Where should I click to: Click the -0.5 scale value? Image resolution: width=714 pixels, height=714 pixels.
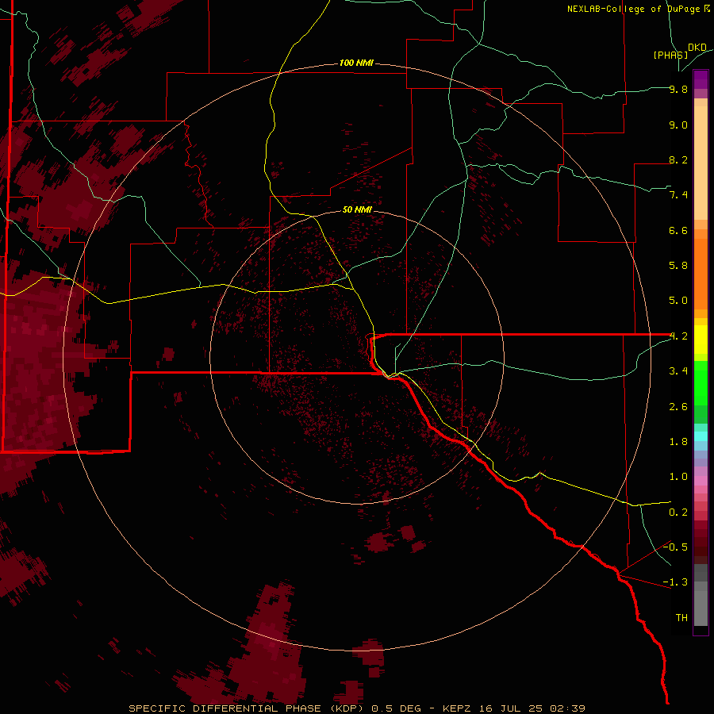click(675, 547)
